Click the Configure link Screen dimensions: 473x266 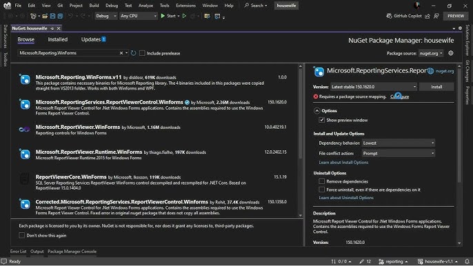[399, 96]
